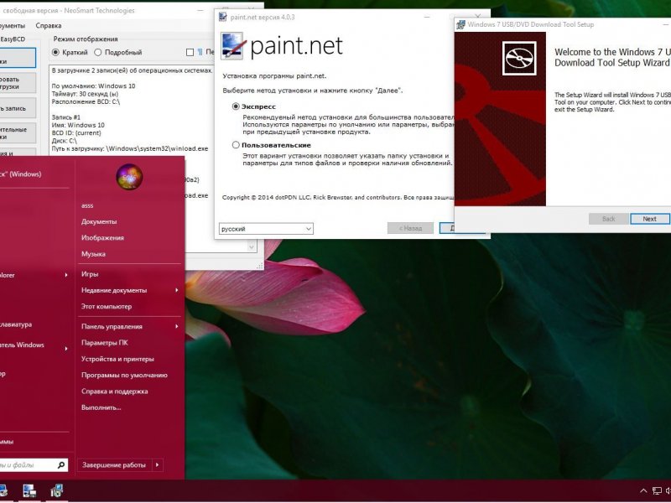Open the installer shield icon on taskbar
The image size is (671, 503).
tap(56, 491)
